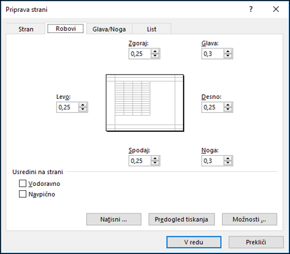Screen dimensions: 290x254
Task: Confirm with the V redu button
Action: click(193, 242)
